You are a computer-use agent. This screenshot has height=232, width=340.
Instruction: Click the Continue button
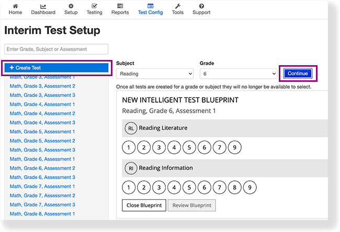[x=298, y=74]
